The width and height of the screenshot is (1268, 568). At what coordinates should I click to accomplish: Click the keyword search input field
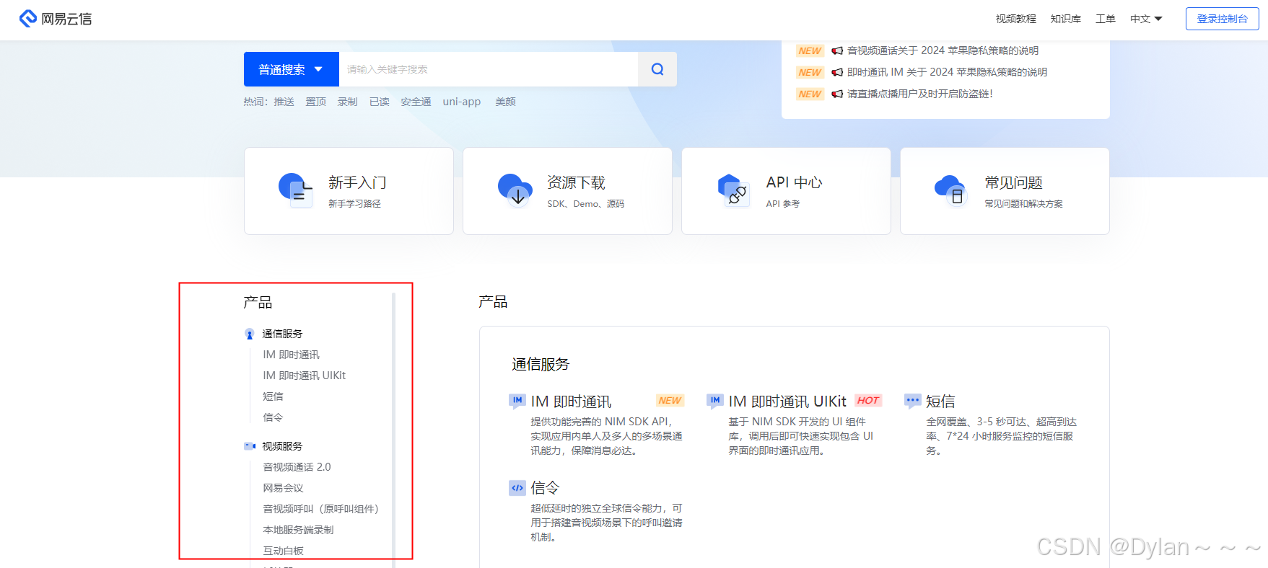tap(489, 69)
